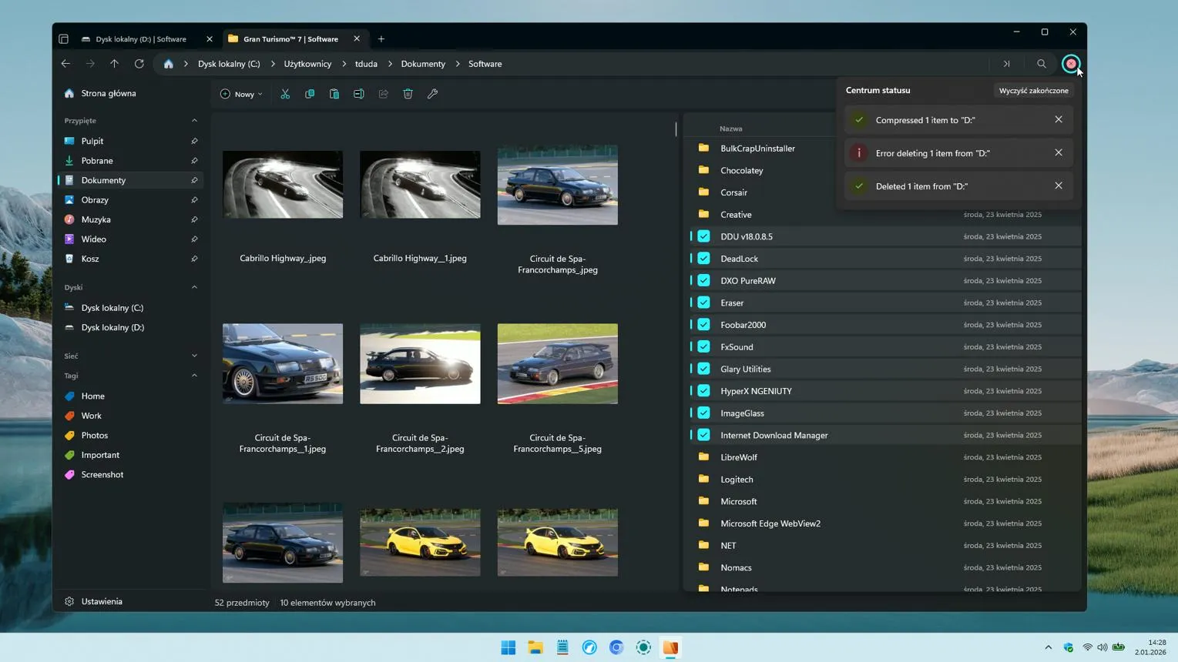The height and width of the screenshot is (662, 1178).
Task: Open File Explorer from the taskbar
Action: [535, 647]
